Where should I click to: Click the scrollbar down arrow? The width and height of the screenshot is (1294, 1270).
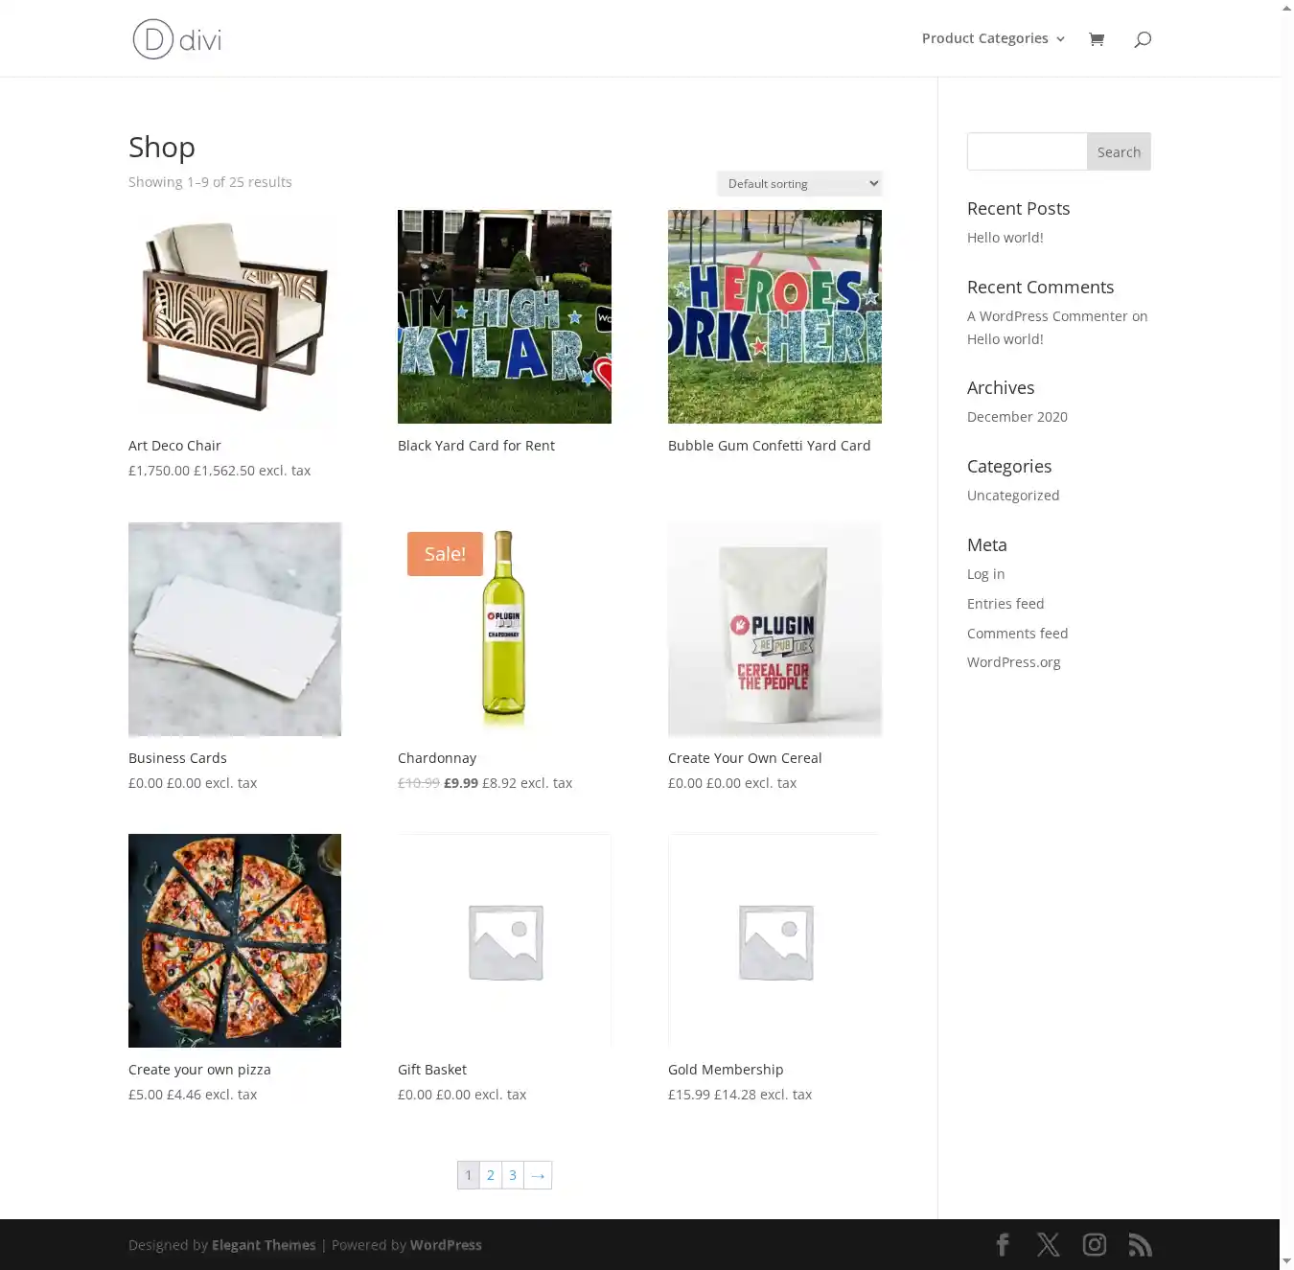pos(1286,1261)
